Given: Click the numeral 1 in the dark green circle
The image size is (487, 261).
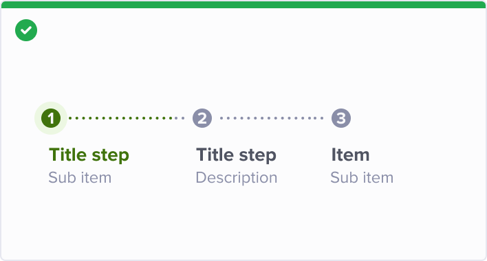Looking at the screenshot, I should pos(51,118).
